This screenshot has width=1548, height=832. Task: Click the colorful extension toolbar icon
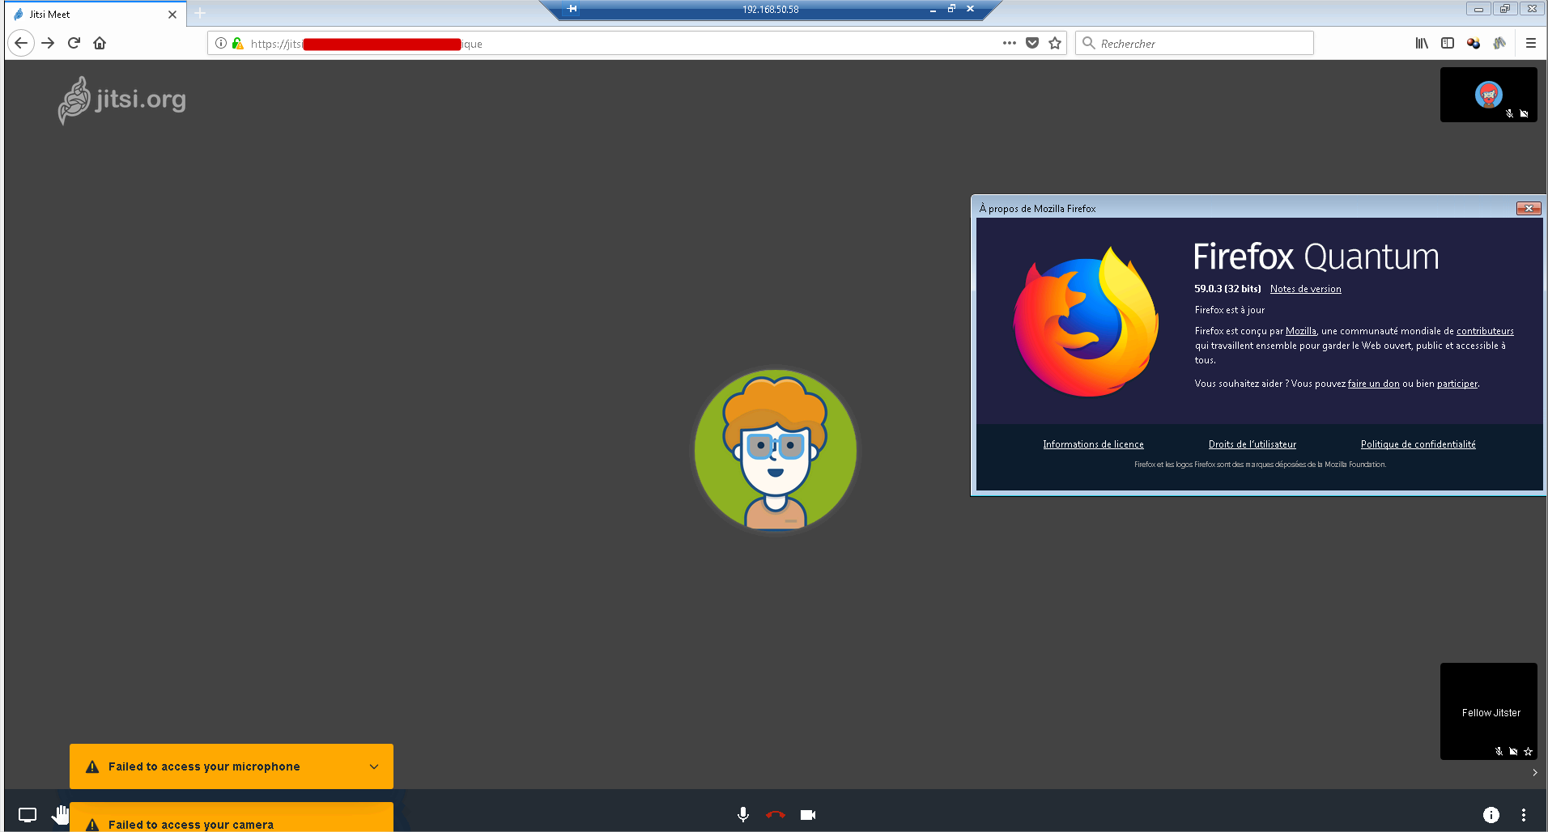(x=1474, y=44)
